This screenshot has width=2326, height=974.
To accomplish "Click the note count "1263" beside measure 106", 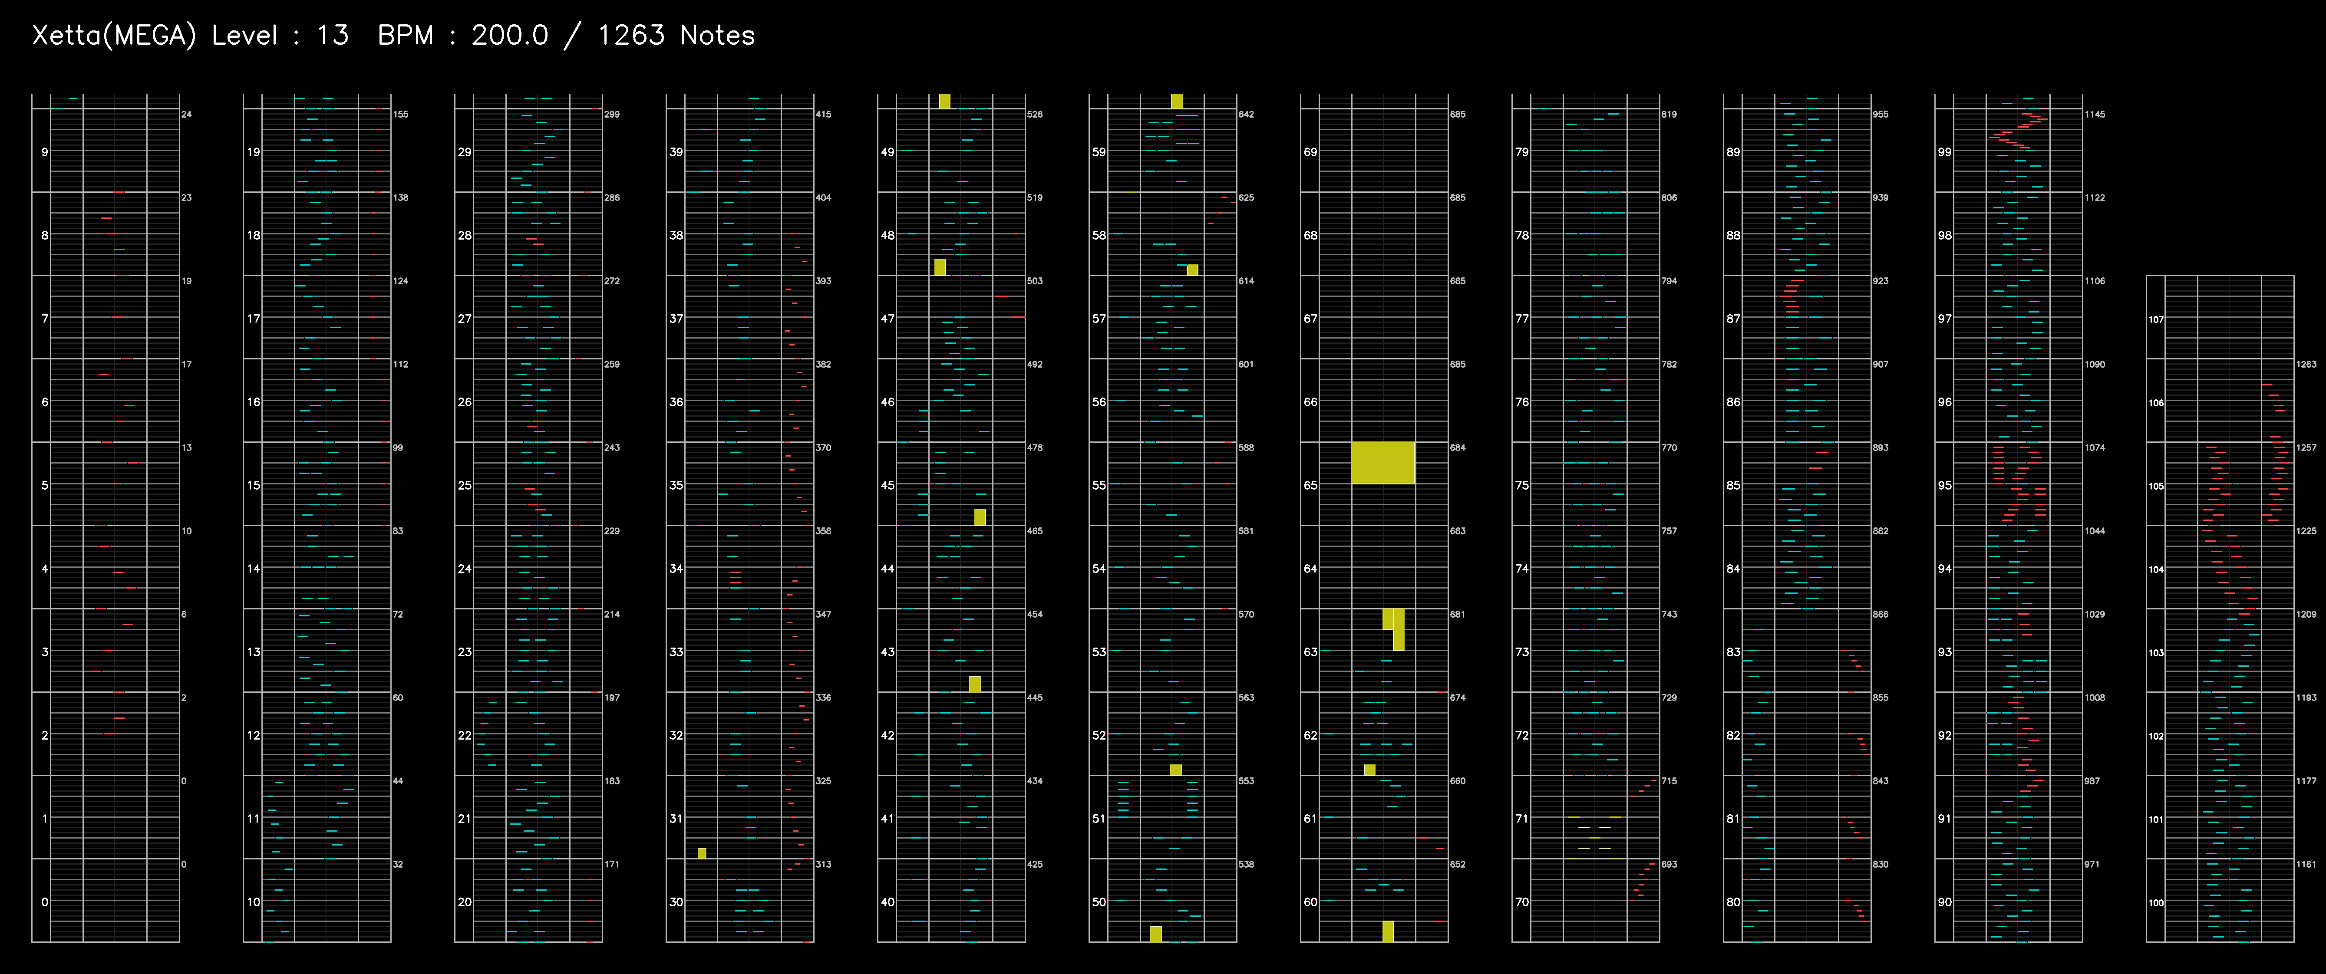I will click(2306, 365).
